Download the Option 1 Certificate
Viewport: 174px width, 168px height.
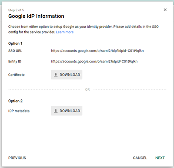click(67, 75)
